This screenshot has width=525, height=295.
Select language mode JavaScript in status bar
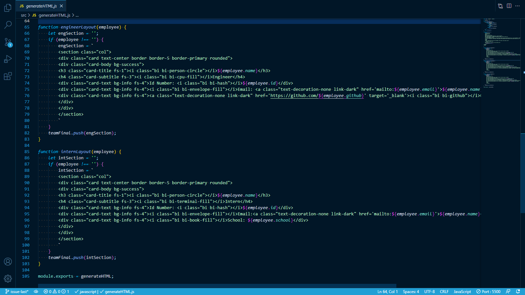[462, 291]
